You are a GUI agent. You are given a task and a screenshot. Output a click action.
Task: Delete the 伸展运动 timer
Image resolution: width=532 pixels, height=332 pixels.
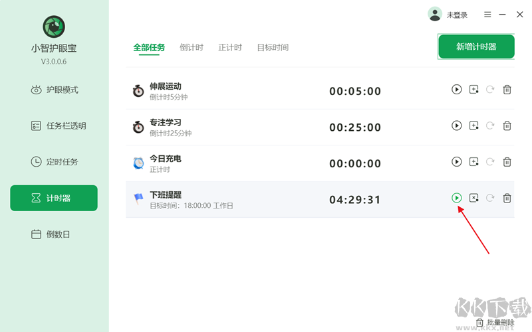coord(507,90)
